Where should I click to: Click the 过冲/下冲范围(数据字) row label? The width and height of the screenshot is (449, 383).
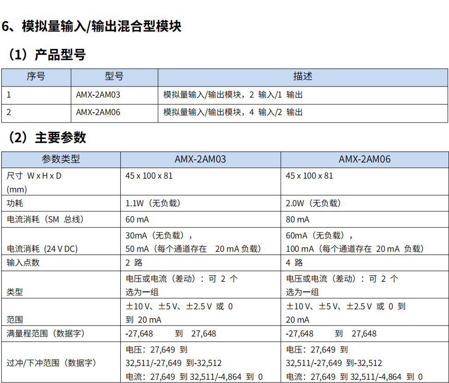point(51,363)
